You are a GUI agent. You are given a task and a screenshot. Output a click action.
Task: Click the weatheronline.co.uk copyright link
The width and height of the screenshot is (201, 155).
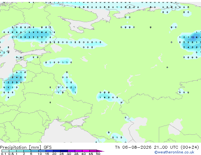(x=174, y=152)
